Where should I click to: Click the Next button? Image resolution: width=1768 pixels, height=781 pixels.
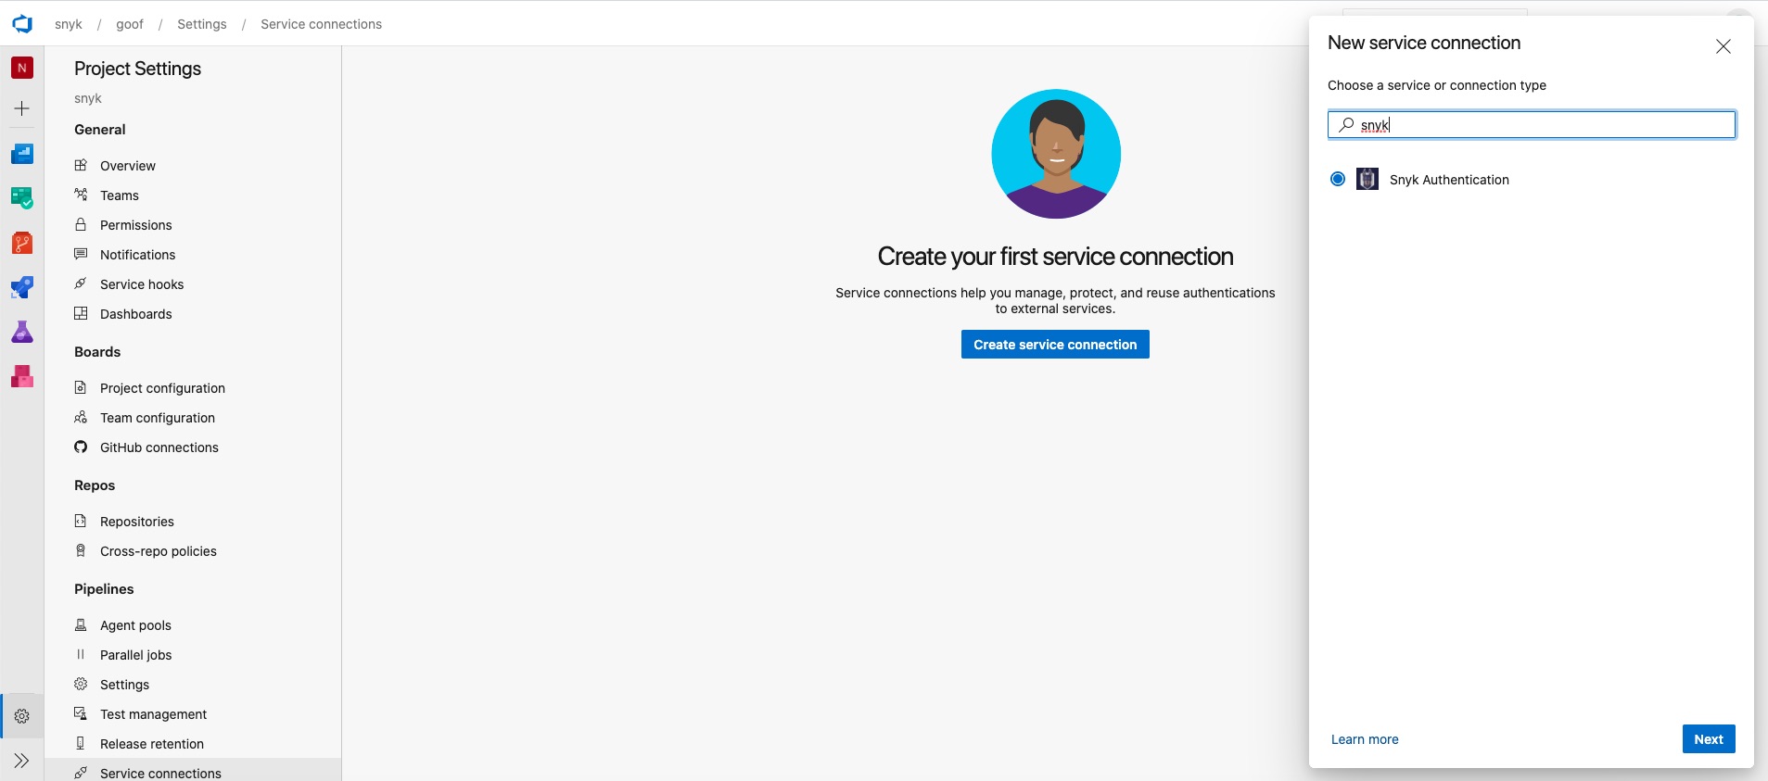(1709, 739)
